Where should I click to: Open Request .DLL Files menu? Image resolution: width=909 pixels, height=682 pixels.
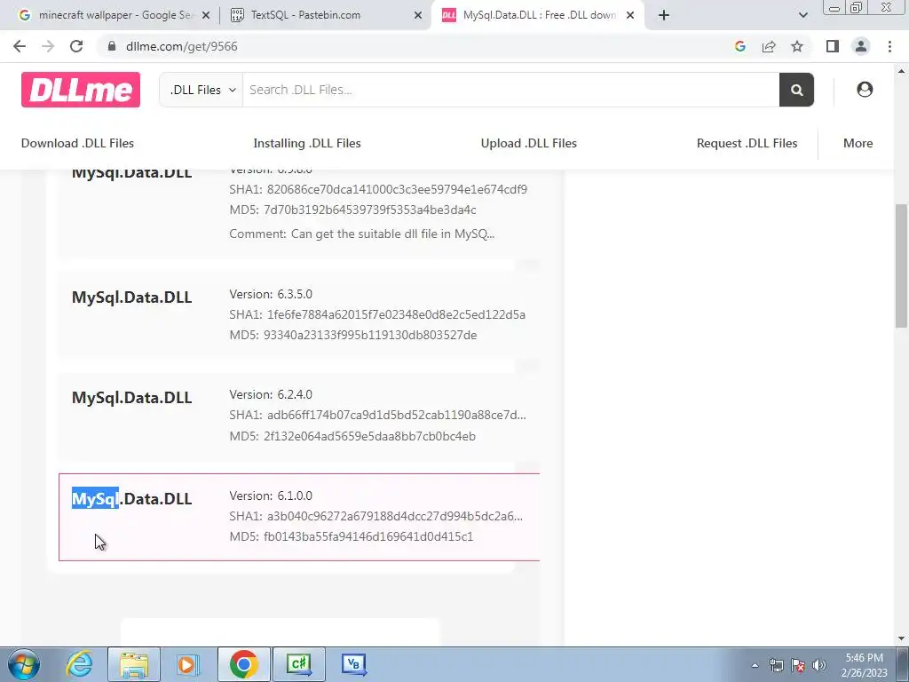(747, 143)
